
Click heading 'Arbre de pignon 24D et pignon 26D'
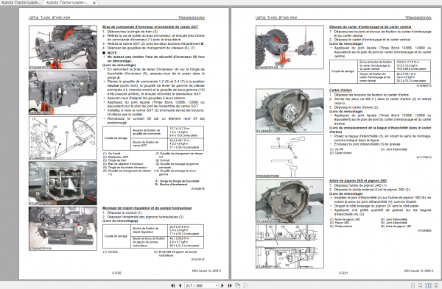[x=358, y=181]
